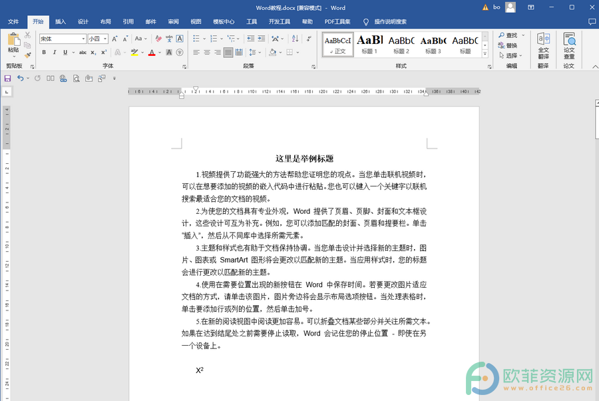Open the font size dropdown (小四)
Viewport: 599px width, 401px height.
105,39
